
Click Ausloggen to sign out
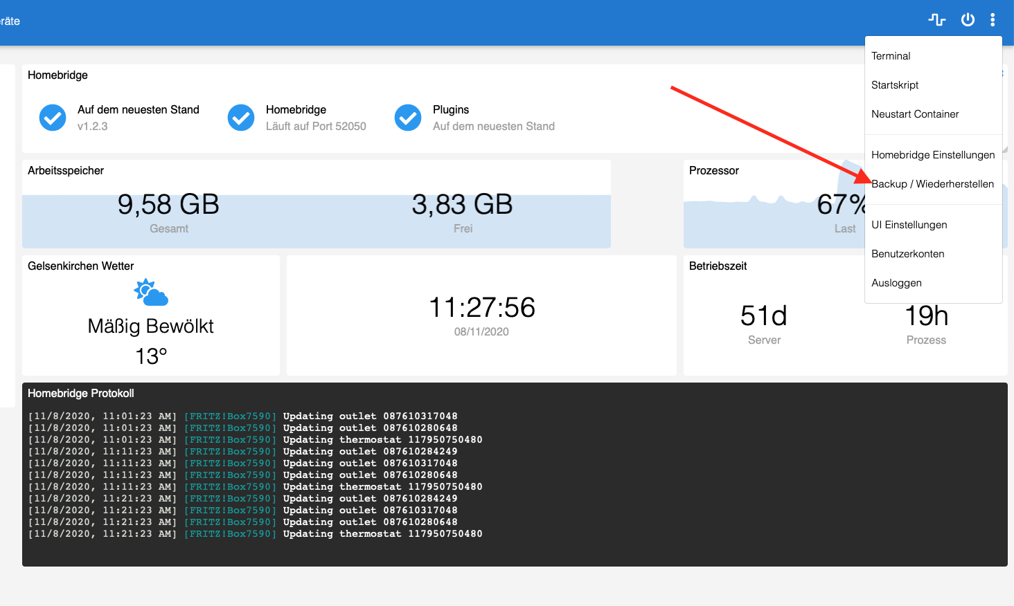(896, 283)
